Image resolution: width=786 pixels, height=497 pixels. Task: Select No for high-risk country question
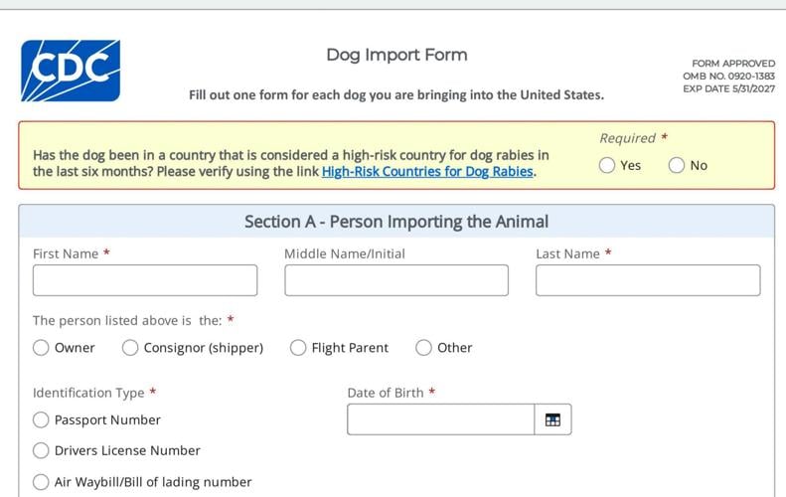677,165
